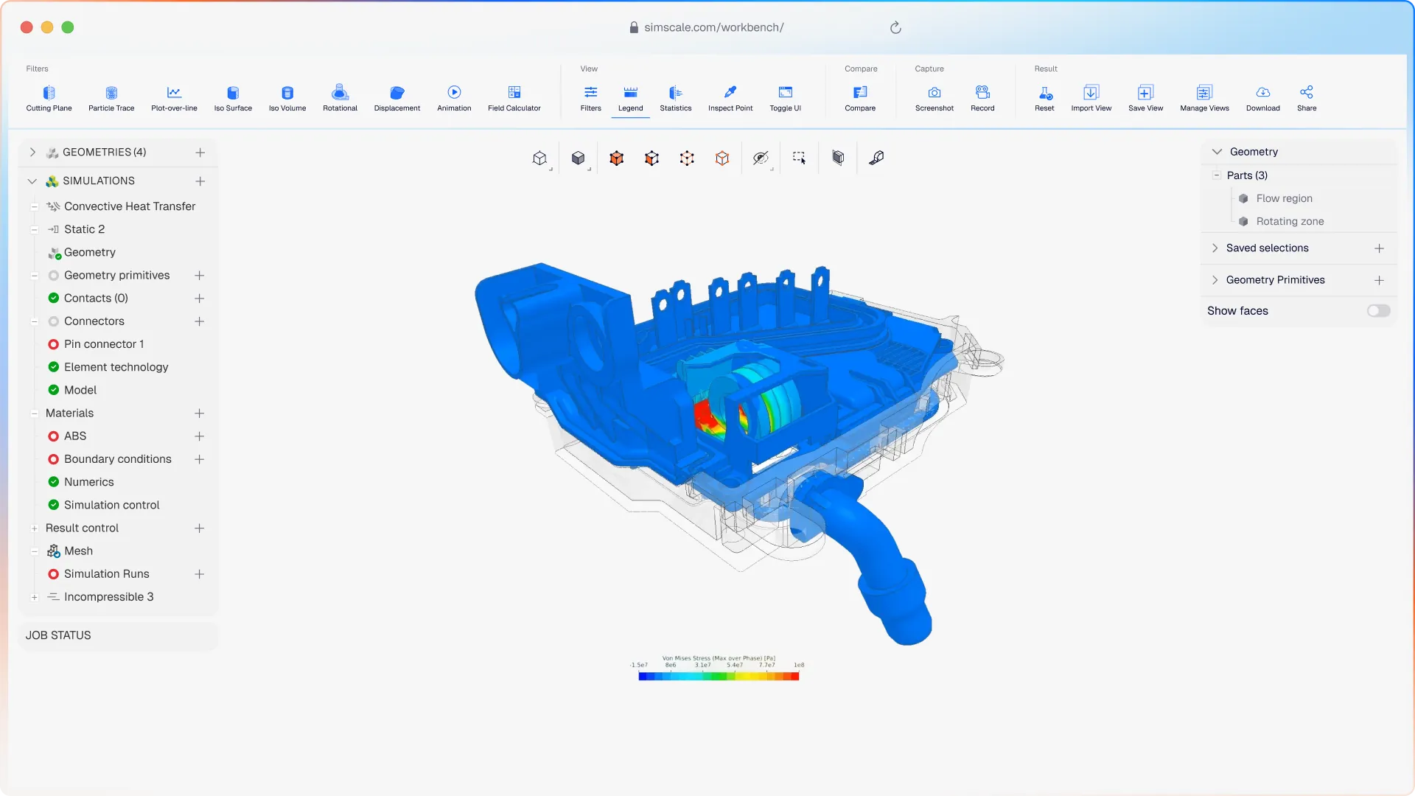Screen dimensions: 1415x796
Task: Expand the GEOMETRIES (4) section
Action: tap(32, 153)
